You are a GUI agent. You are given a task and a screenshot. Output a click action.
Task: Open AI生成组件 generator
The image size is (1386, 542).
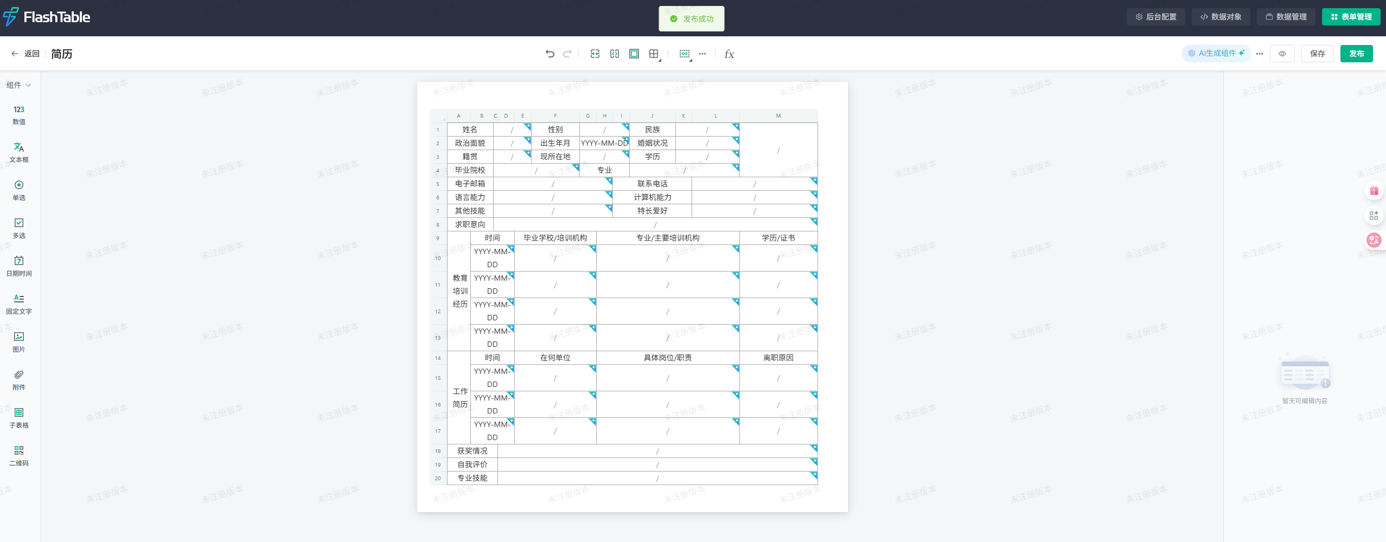[x=1216, y=53]
